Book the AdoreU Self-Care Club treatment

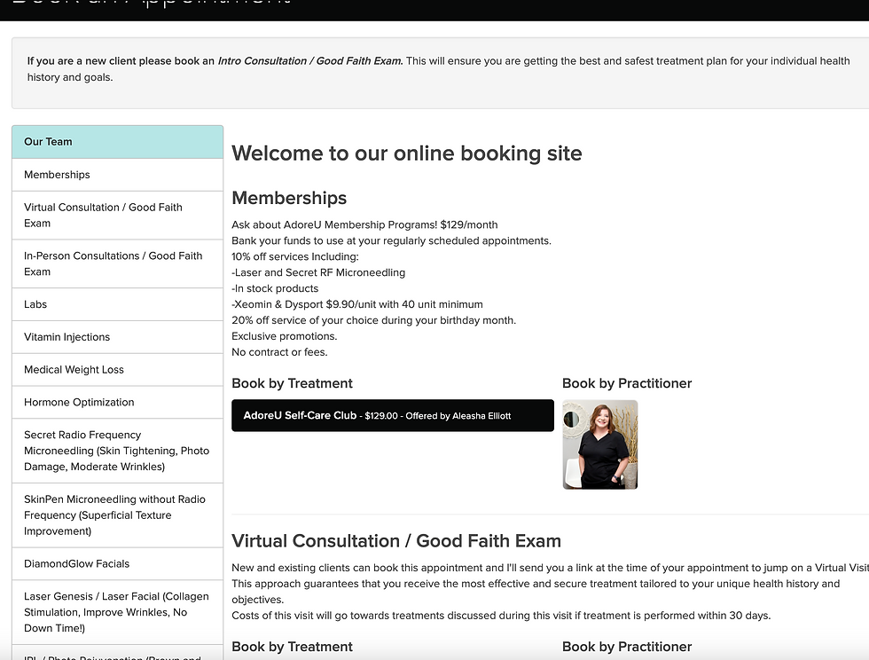[392, 415]
